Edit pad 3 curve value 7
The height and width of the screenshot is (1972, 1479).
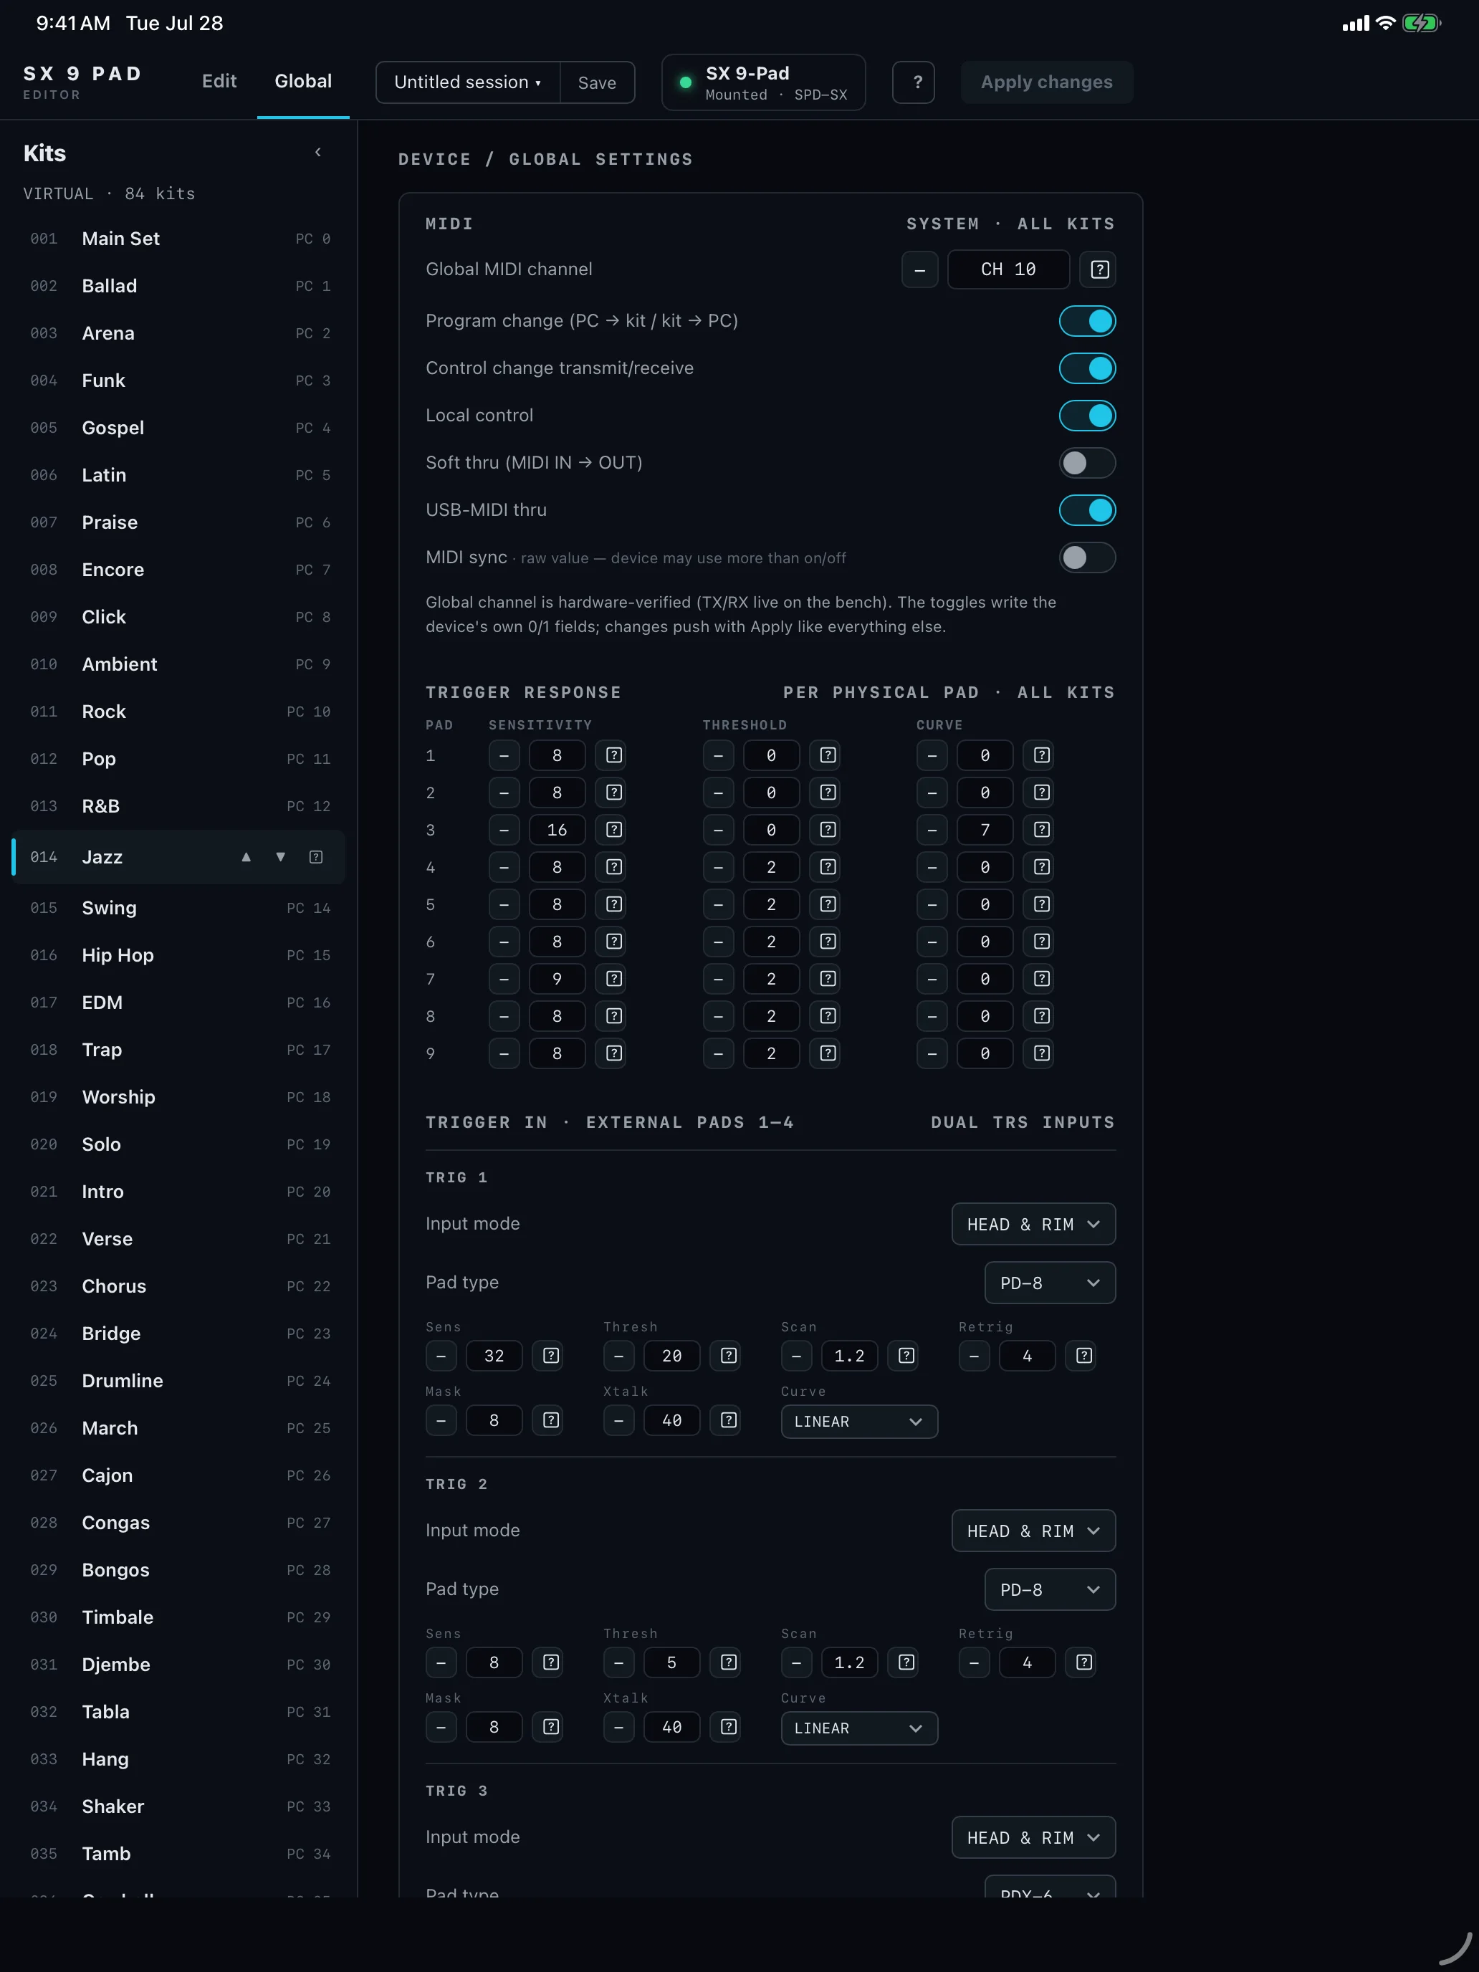pyautogui.click(x=985, y=830)
